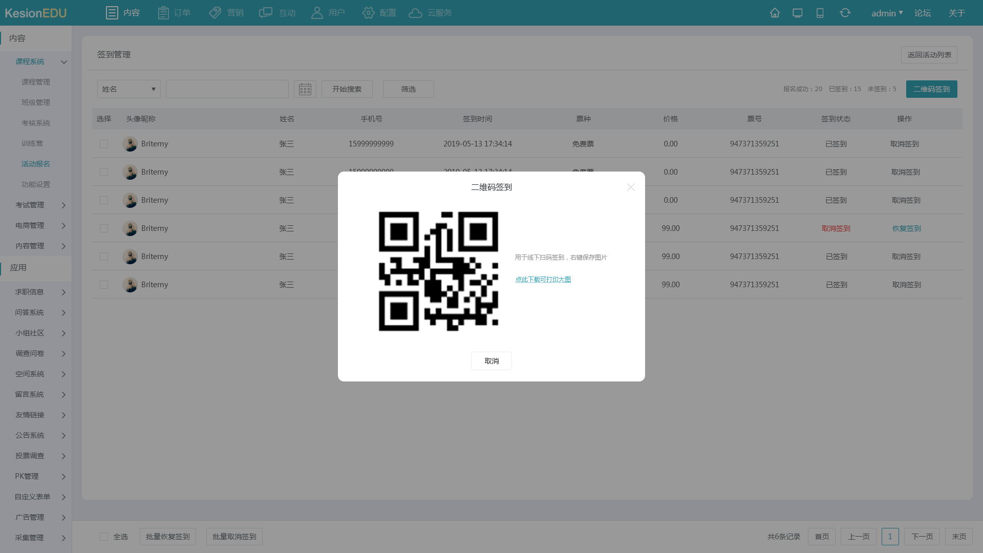Select 活动报名 in the sidebar
983x553 pixels.
tap(36, 164)
